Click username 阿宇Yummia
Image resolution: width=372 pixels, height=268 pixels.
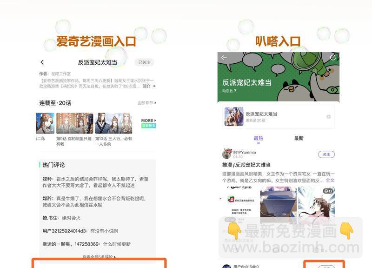coord(245,153)
